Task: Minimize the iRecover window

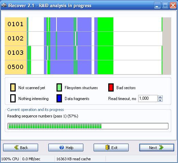Action: (157, 5)
